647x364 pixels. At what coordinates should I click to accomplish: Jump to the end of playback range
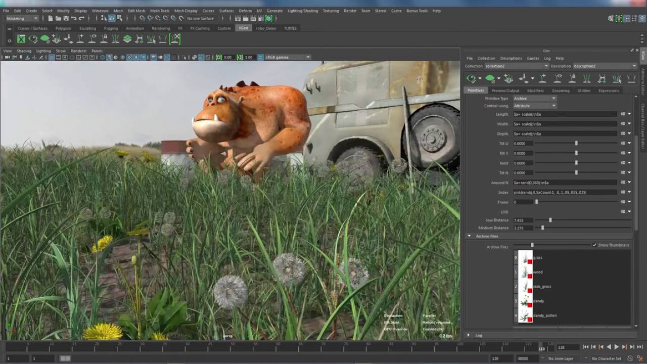coord(639,347)
